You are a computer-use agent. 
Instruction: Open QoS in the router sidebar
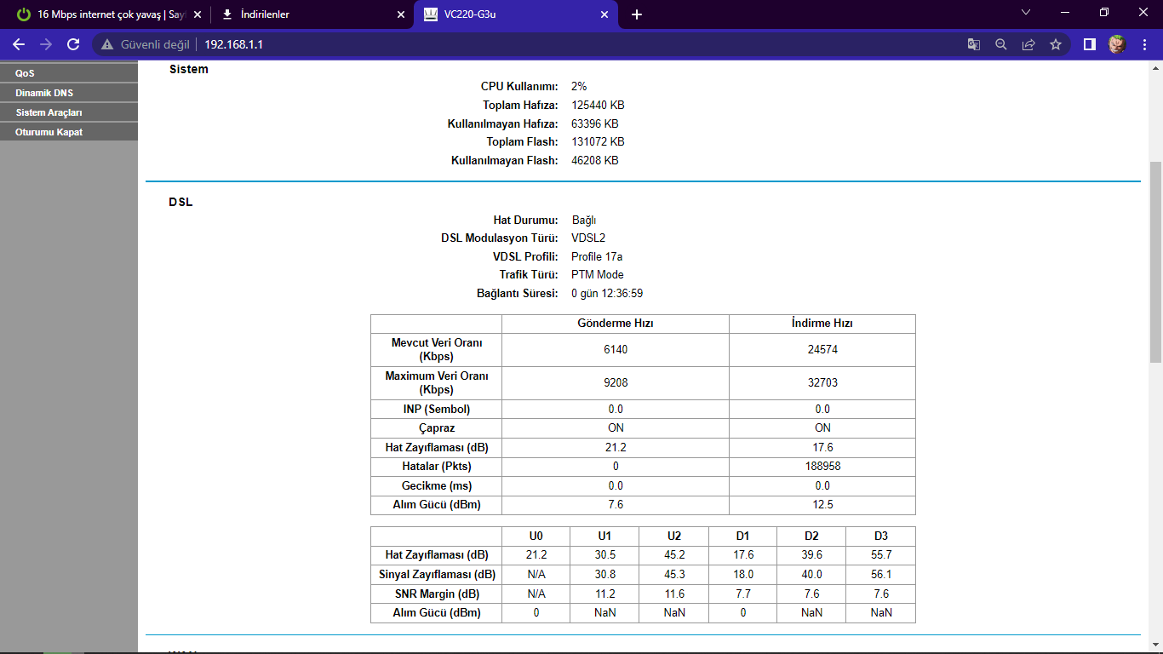69,73
